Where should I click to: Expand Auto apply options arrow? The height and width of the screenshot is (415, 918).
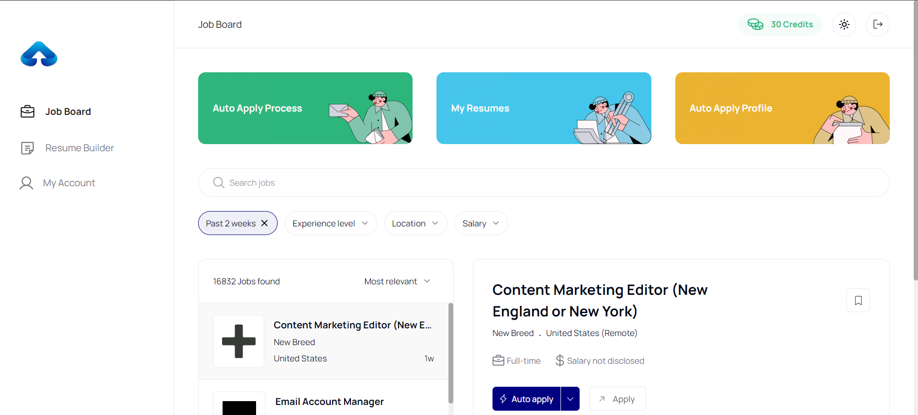point(570,399)
